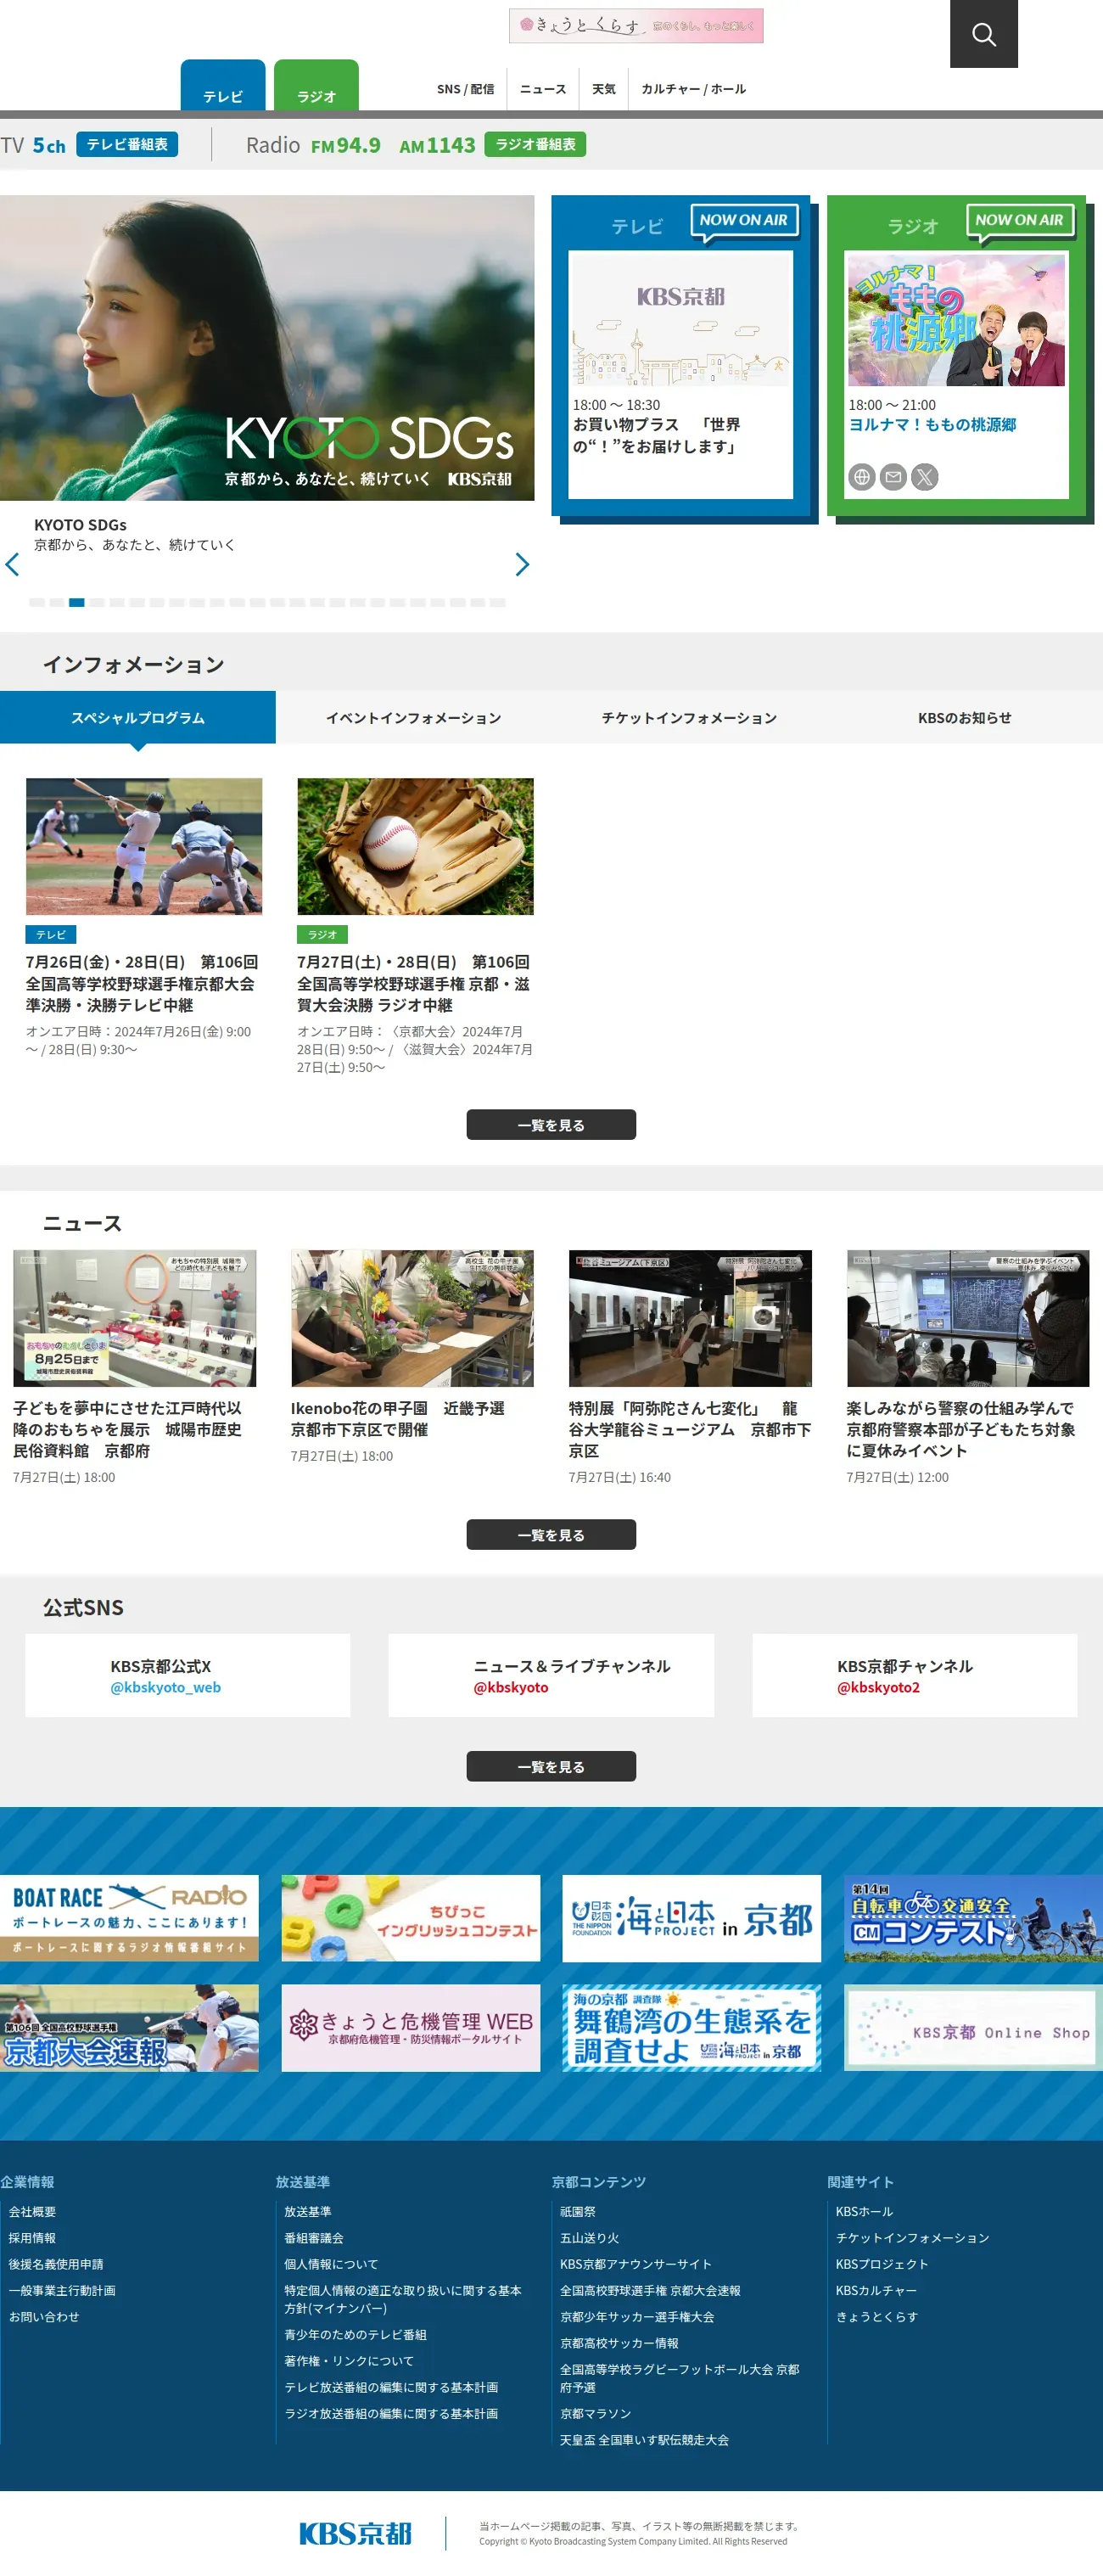1103x2576 pixels.
Task: Click 一覧を見る under Information section
Action: [x=551, y=1125]
